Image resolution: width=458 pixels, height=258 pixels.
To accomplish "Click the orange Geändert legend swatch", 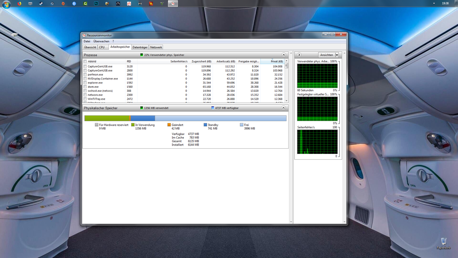I will 169,124.
